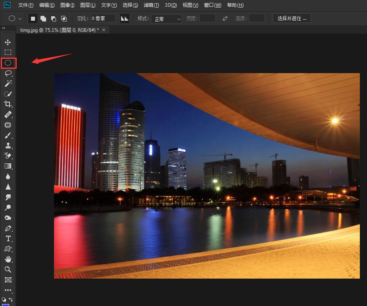This screenshot has height=306, width=367.
Task: Expand the toolbar double-arrow at top
Action: click(x=4, y=28)
